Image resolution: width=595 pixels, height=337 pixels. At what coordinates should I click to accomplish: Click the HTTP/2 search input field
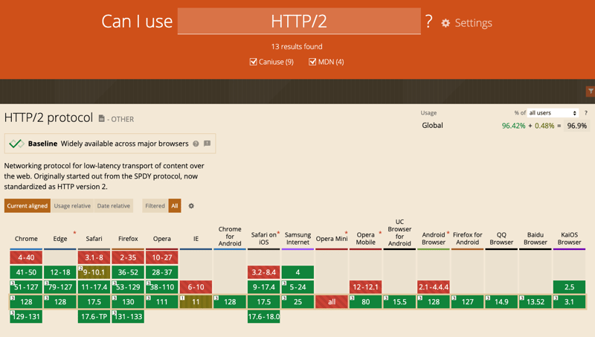(299, 22)
